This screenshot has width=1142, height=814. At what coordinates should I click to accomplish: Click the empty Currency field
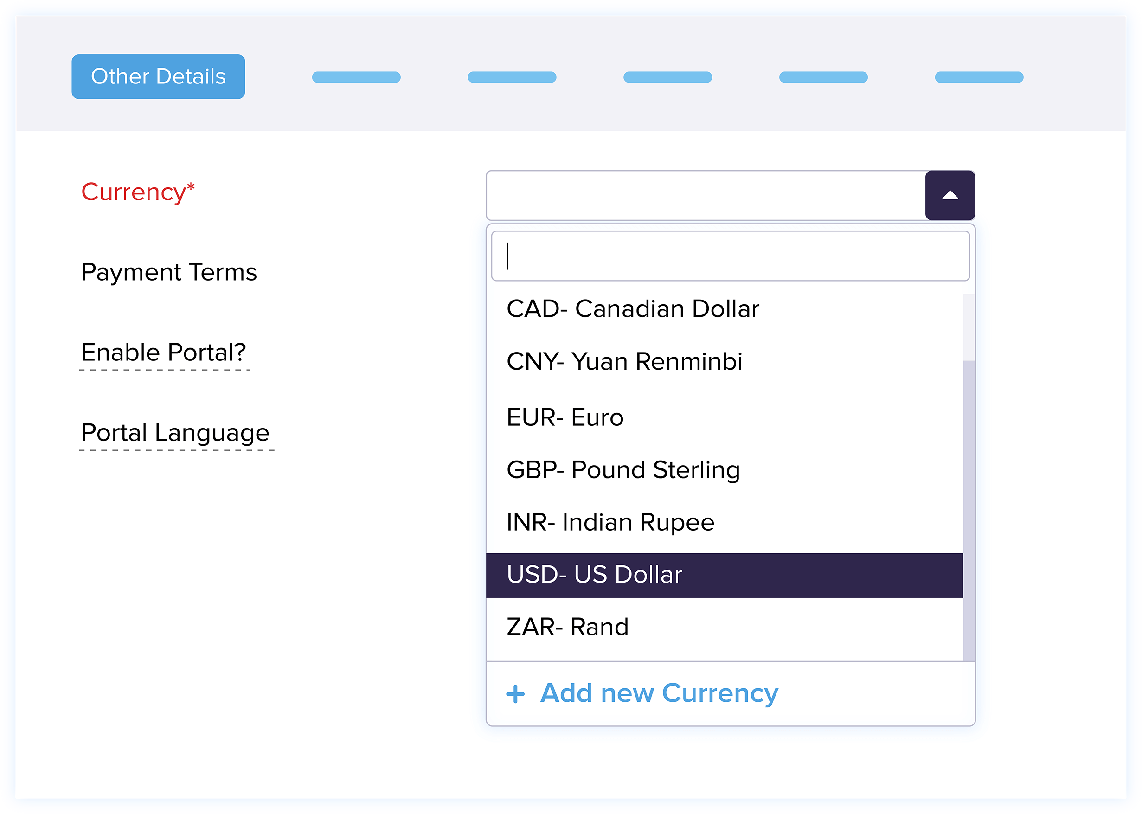[x=702, y=194]
